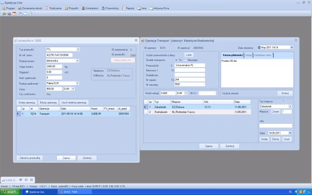Click the Drukuj button

[285, 93]
